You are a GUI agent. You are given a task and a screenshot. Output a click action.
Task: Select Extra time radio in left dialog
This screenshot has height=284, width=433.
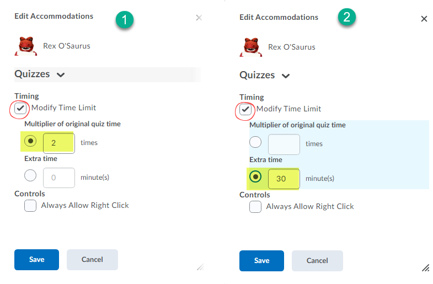pos(30,175)
